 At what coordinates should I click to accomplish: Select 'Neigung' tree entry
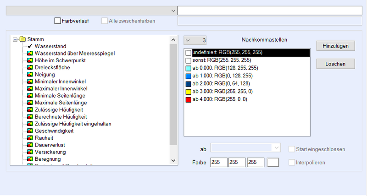[44, 75]
